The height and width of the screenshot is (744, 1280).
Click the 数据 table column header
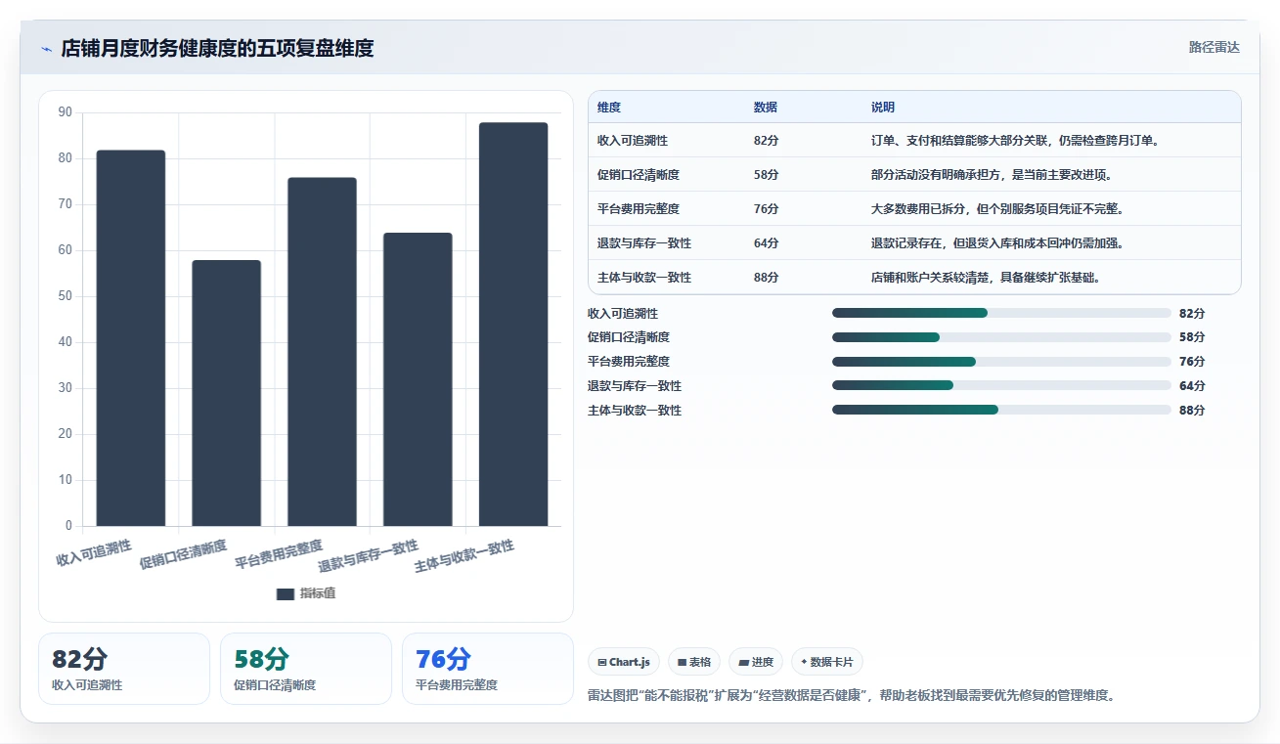[x=766, y=108]
